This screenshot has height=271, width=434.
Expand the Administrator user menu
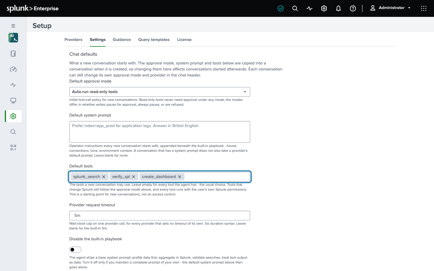point(390,8)
